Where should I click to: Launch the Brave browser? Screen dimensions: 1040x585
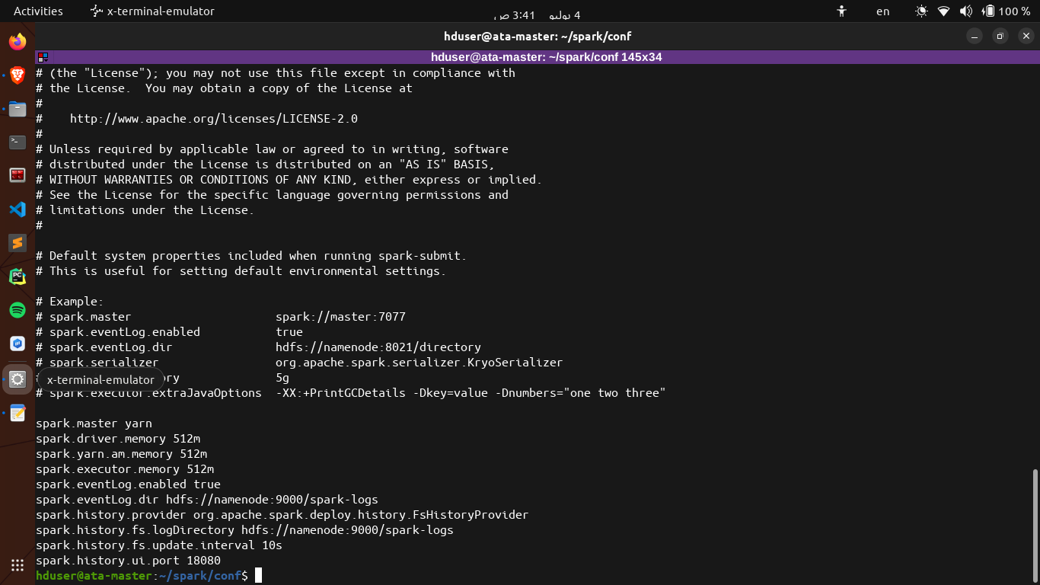pyautogui.click(x=17, y=75)
